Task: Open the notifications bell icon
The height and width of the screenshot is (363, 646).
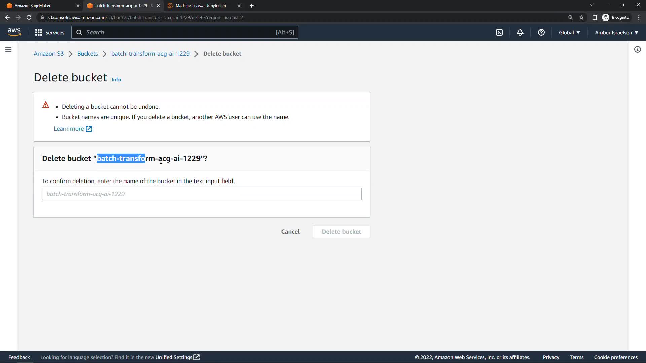Action: point(520,32)
